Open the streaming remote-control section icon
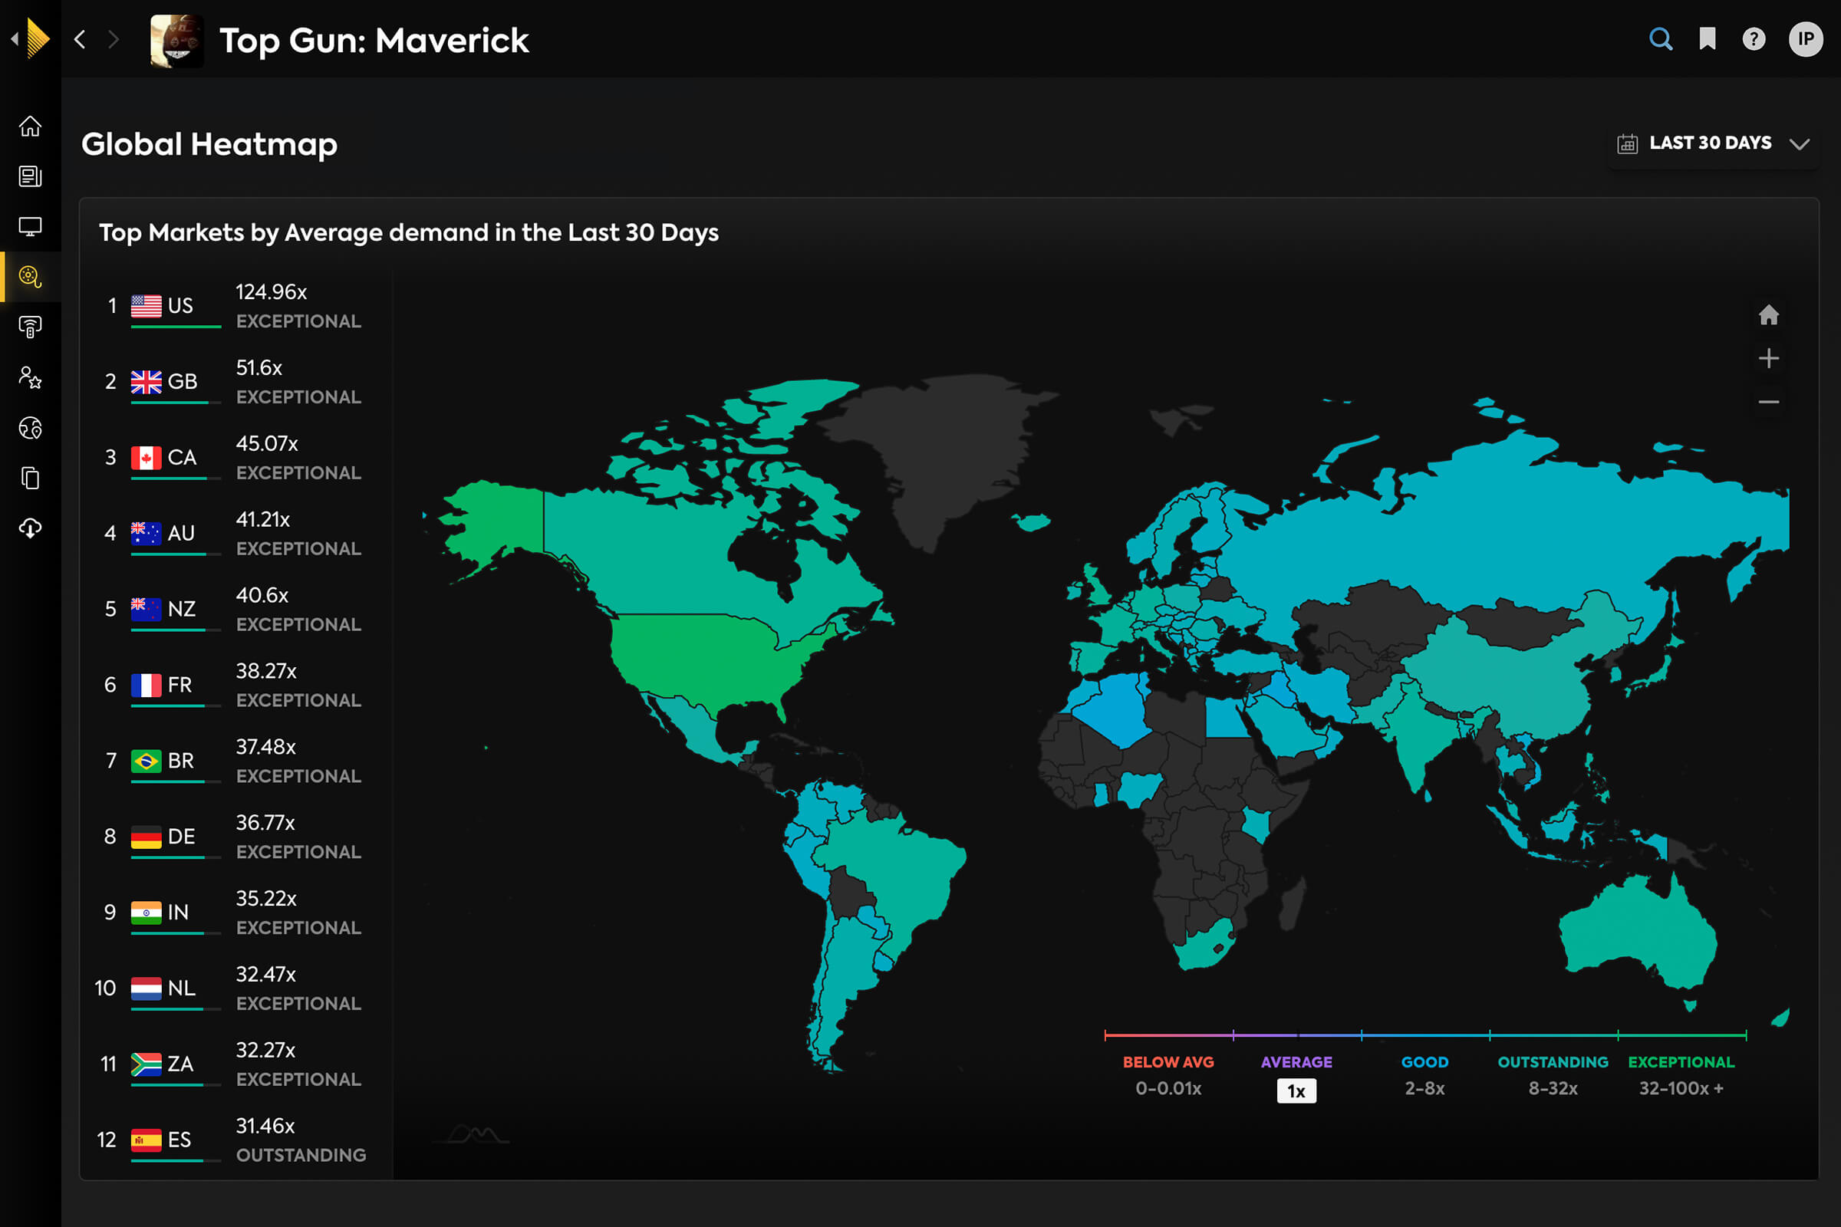1841x1227 pixels. 31,327
